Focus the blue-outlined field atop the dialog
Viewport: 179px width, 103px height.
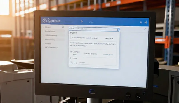pos(94,29)
